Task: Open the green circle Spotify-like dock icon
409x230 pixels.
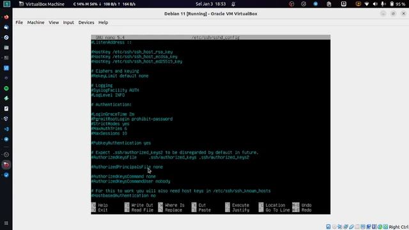Action: pos(6,88)
